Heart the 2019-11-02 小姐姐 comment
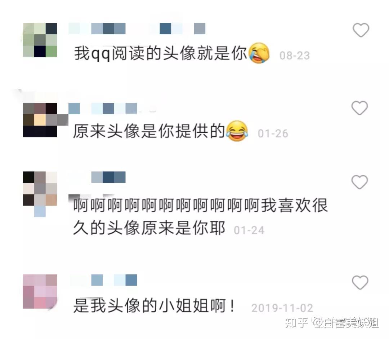 [x=360, y=283]
